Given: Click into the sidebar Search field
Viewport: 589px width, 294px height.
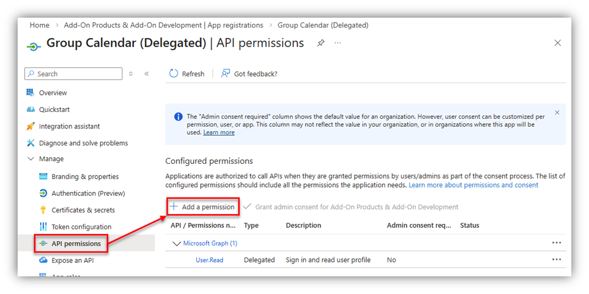Looking at the screenshot, I should [77, 74].
